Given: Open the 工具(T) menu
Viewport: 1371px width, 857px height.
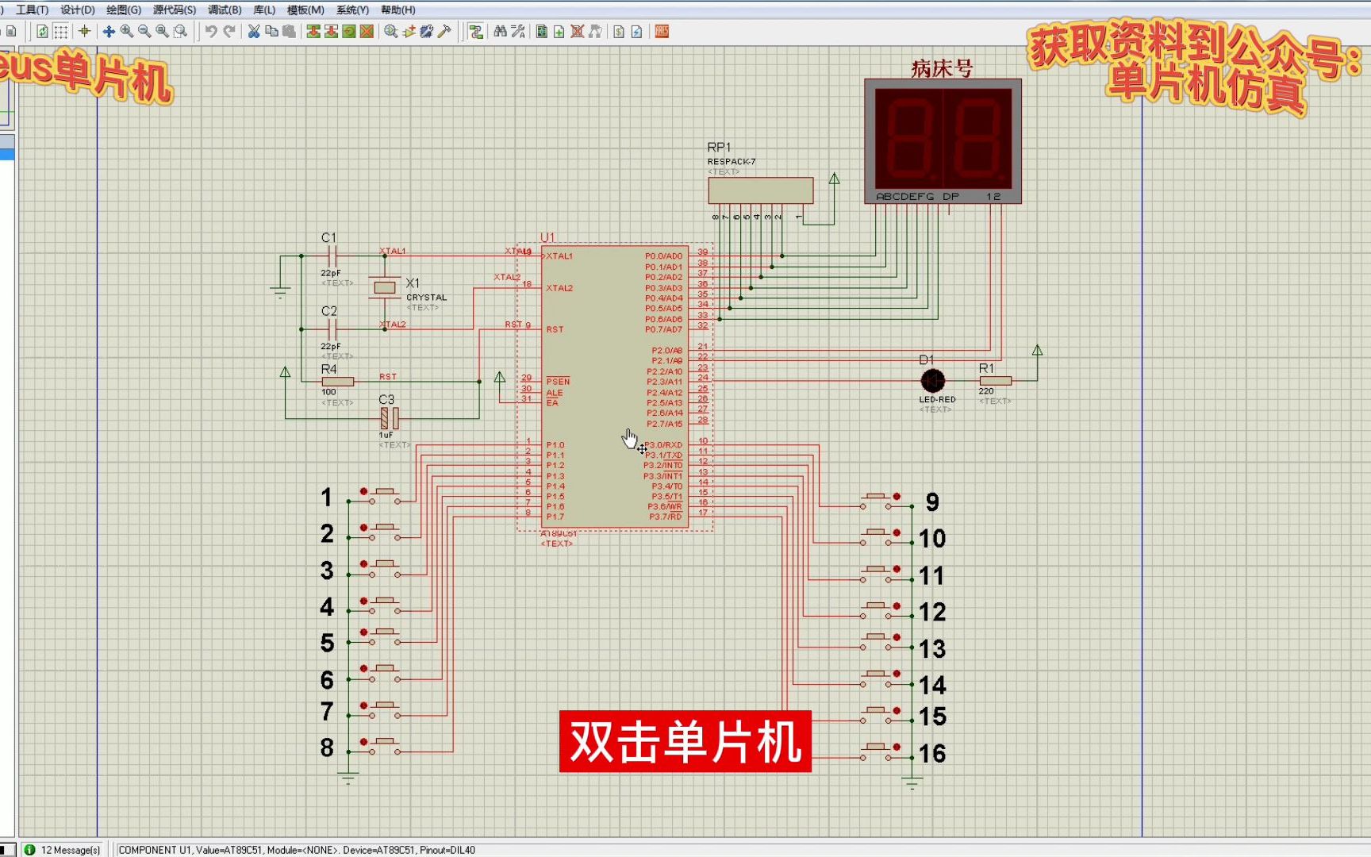Looking at the screenshot, I should click(32, 10).
